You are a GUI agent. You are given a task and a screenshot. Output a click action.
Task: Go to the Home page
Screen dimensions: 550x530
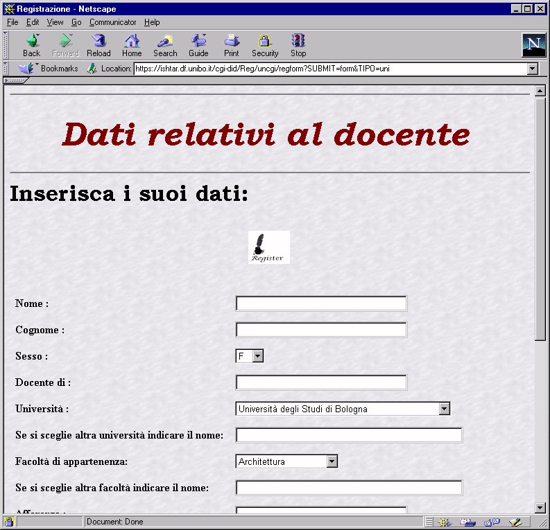click(132, 46)
